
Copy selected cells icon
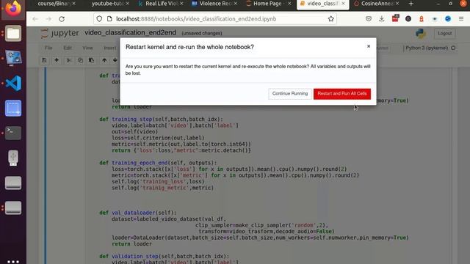click(80, 60)
